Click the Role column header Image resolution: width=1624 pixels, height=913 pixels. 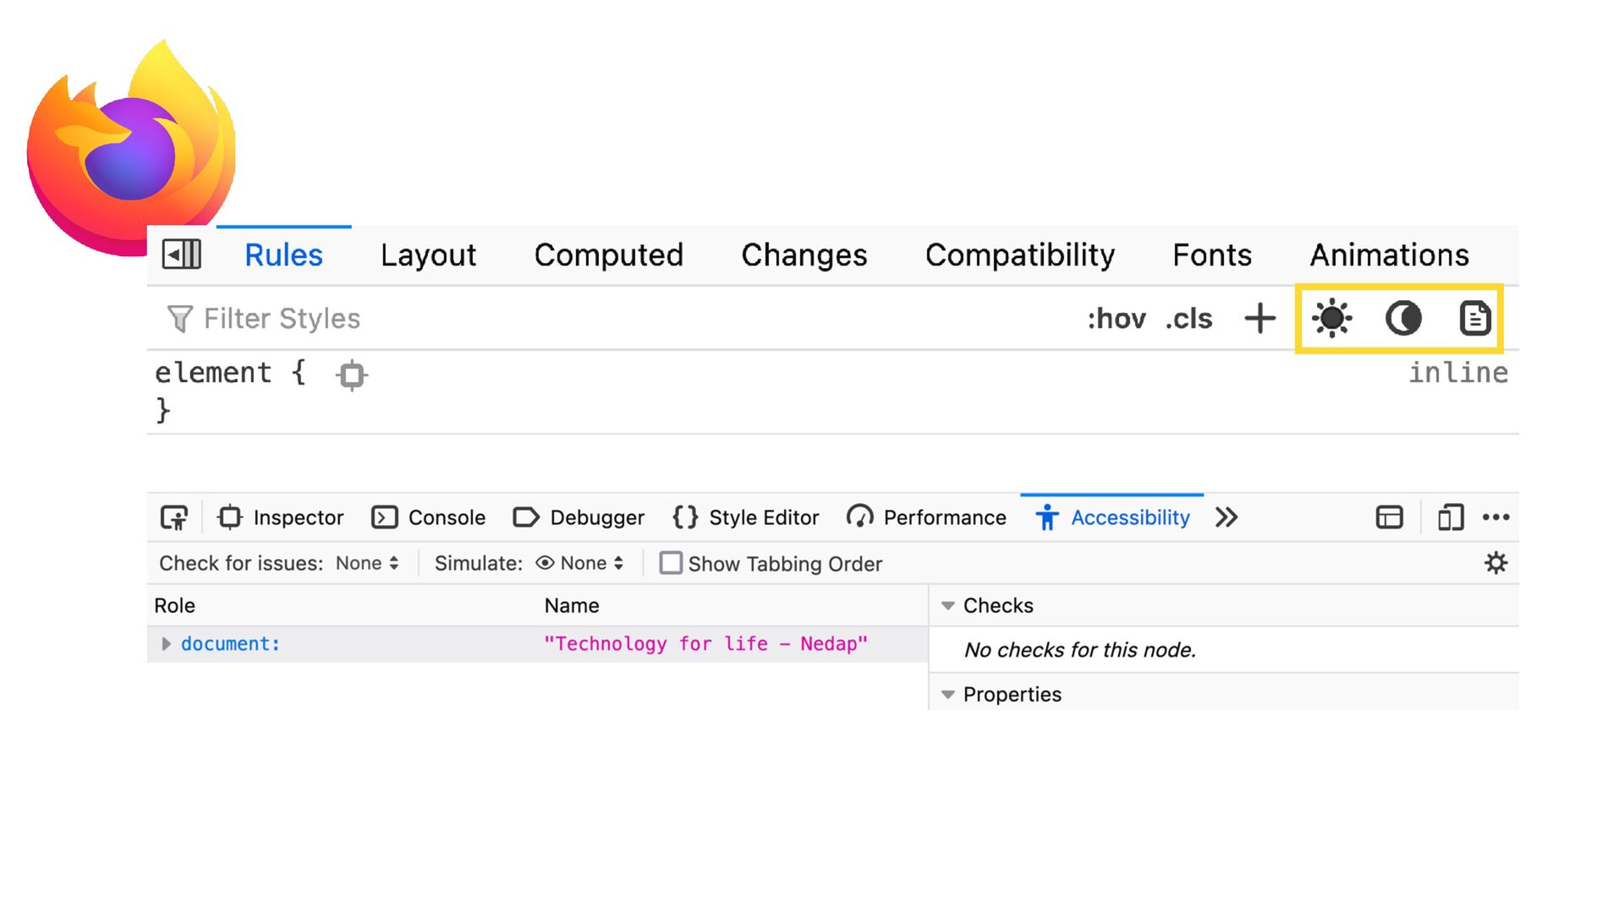[174, 605]
